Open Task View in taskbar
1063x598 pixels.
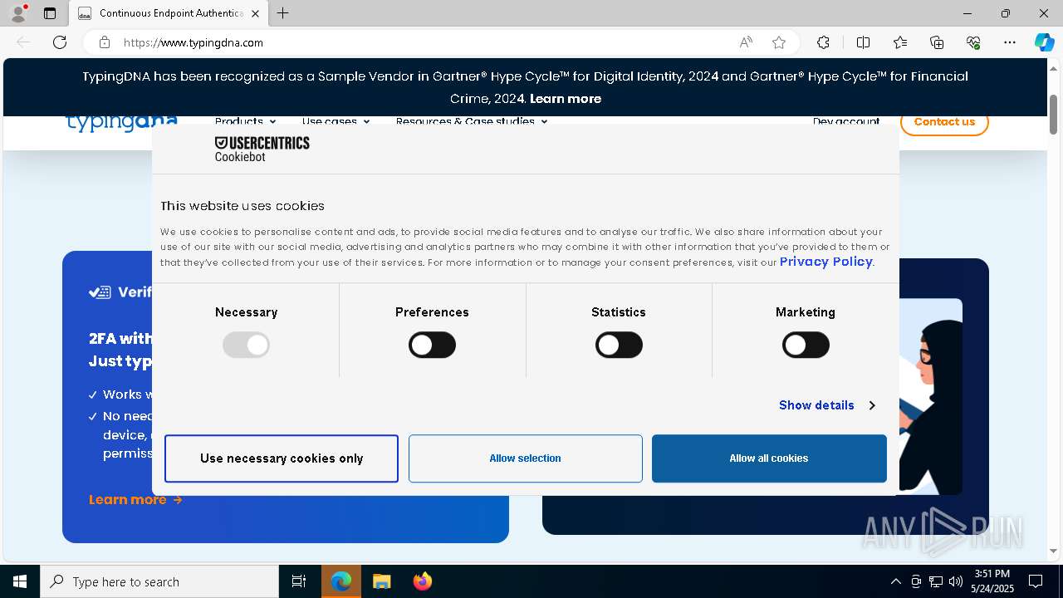[299, 581]
